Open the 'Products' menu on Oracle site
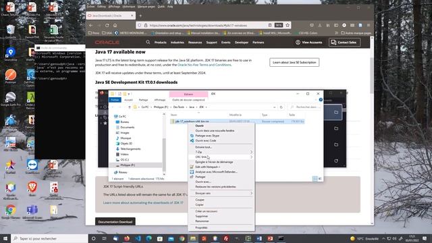This screenshot has width=432, height=243. tap(161, 43)
